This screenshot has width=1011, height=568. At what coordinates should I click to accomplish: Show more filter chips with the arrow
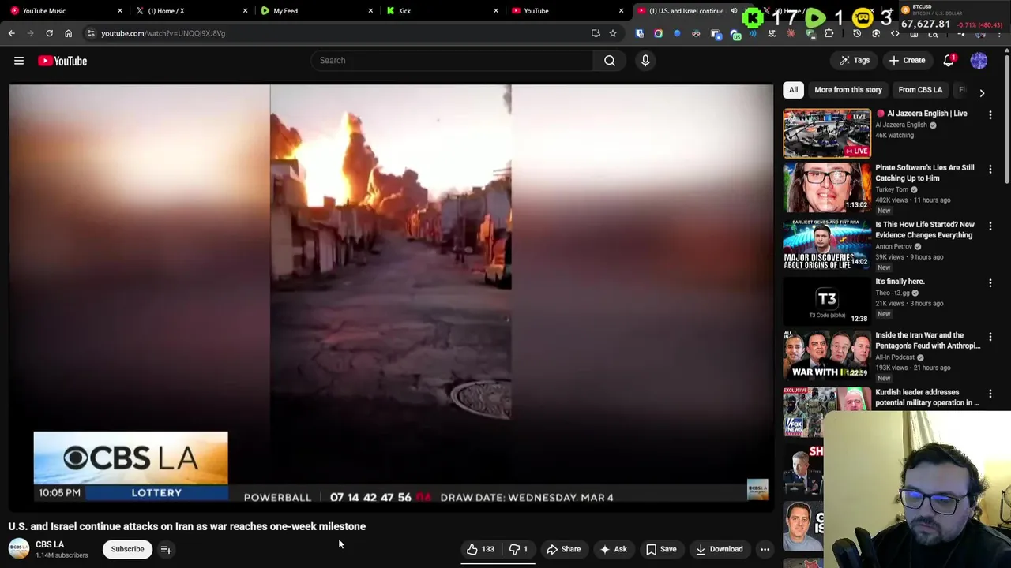[x=982, y=92]
